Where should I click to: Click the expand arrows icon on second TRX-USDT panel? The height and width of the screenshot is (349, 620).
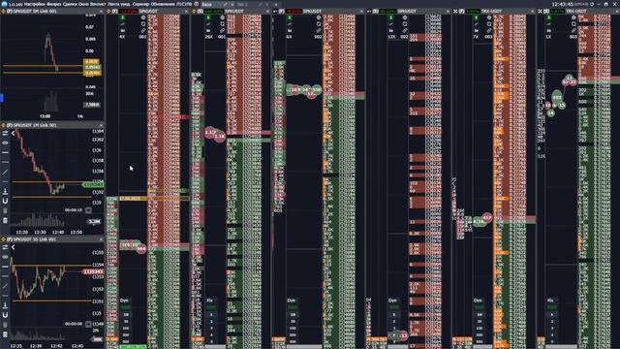coord(541,12)
